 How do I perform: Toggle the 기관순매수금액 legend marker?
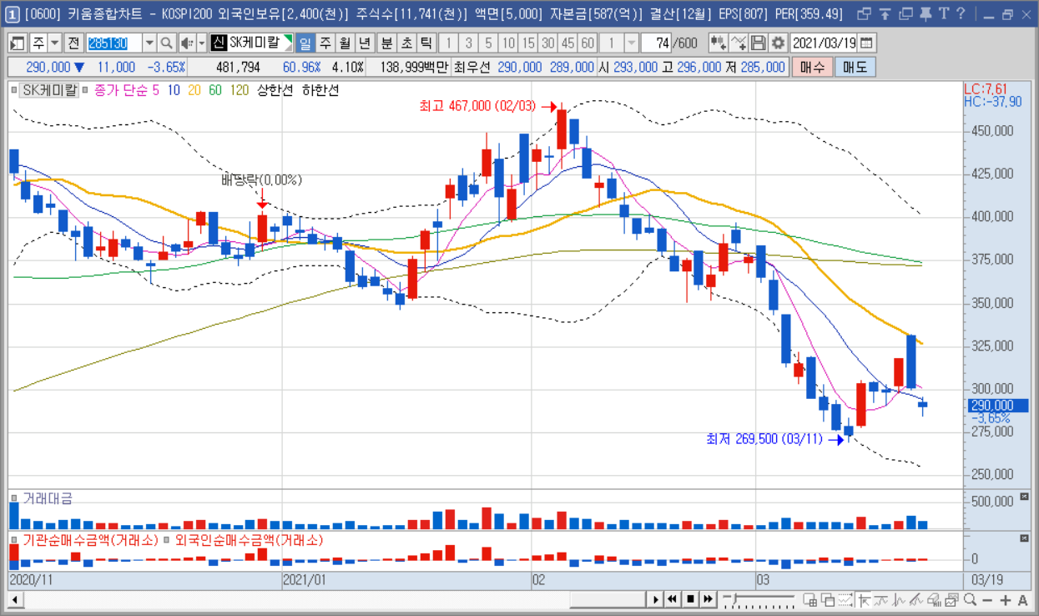click(x=14, y=540)
